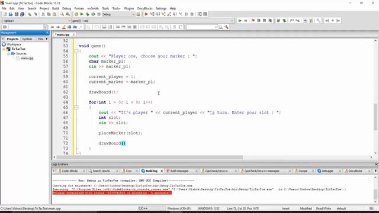Open the search toolbar combo box dropdown
379x213 pixels.
click(x=216, y=27)
